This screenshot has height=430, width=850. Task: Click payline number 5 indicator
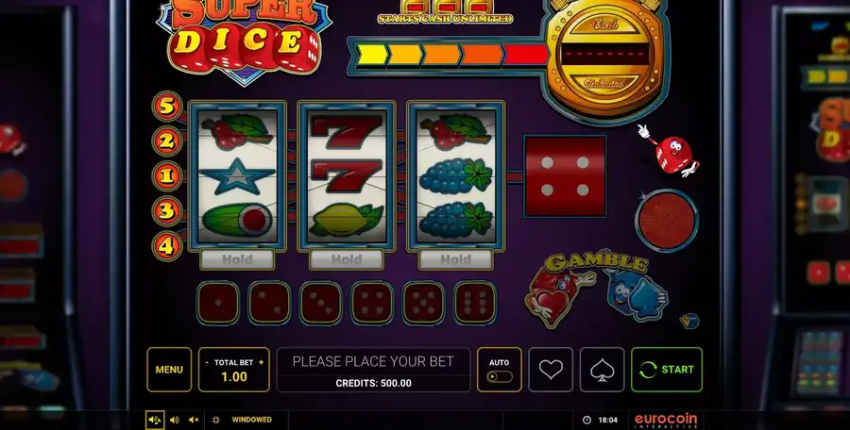pyautogui.click(x=167, y=107)
